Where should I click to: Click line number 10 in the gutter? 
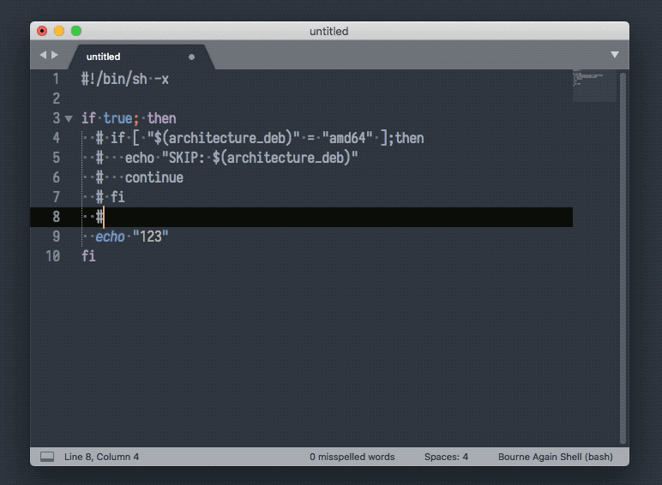(x=53, y=256)
